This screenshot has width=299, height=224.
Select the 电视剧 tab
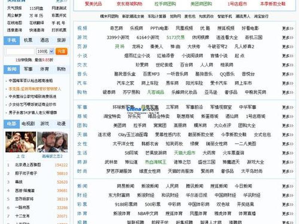(x=28, y=124)
